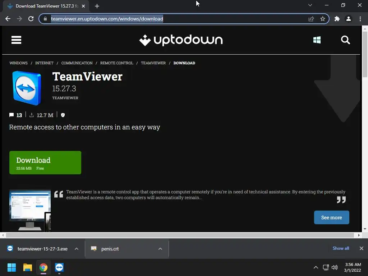368x276 pixels.
Task: Click the network tray icon
Action: tap(326, 267)
